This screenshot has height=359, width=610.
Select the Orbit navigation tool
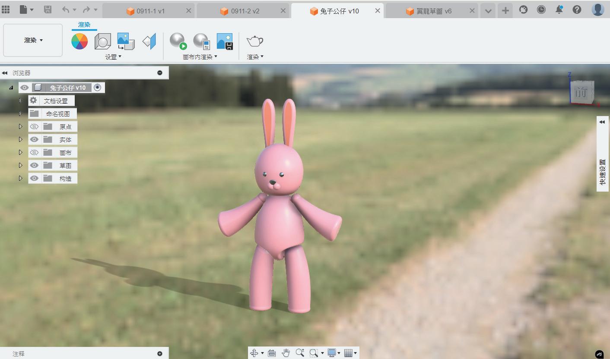pyautogui.click(x=254, y=353)
